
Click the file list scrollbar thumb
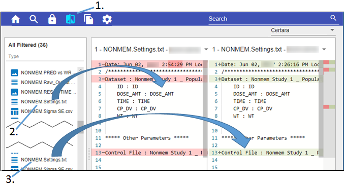(x=80, y=127)
